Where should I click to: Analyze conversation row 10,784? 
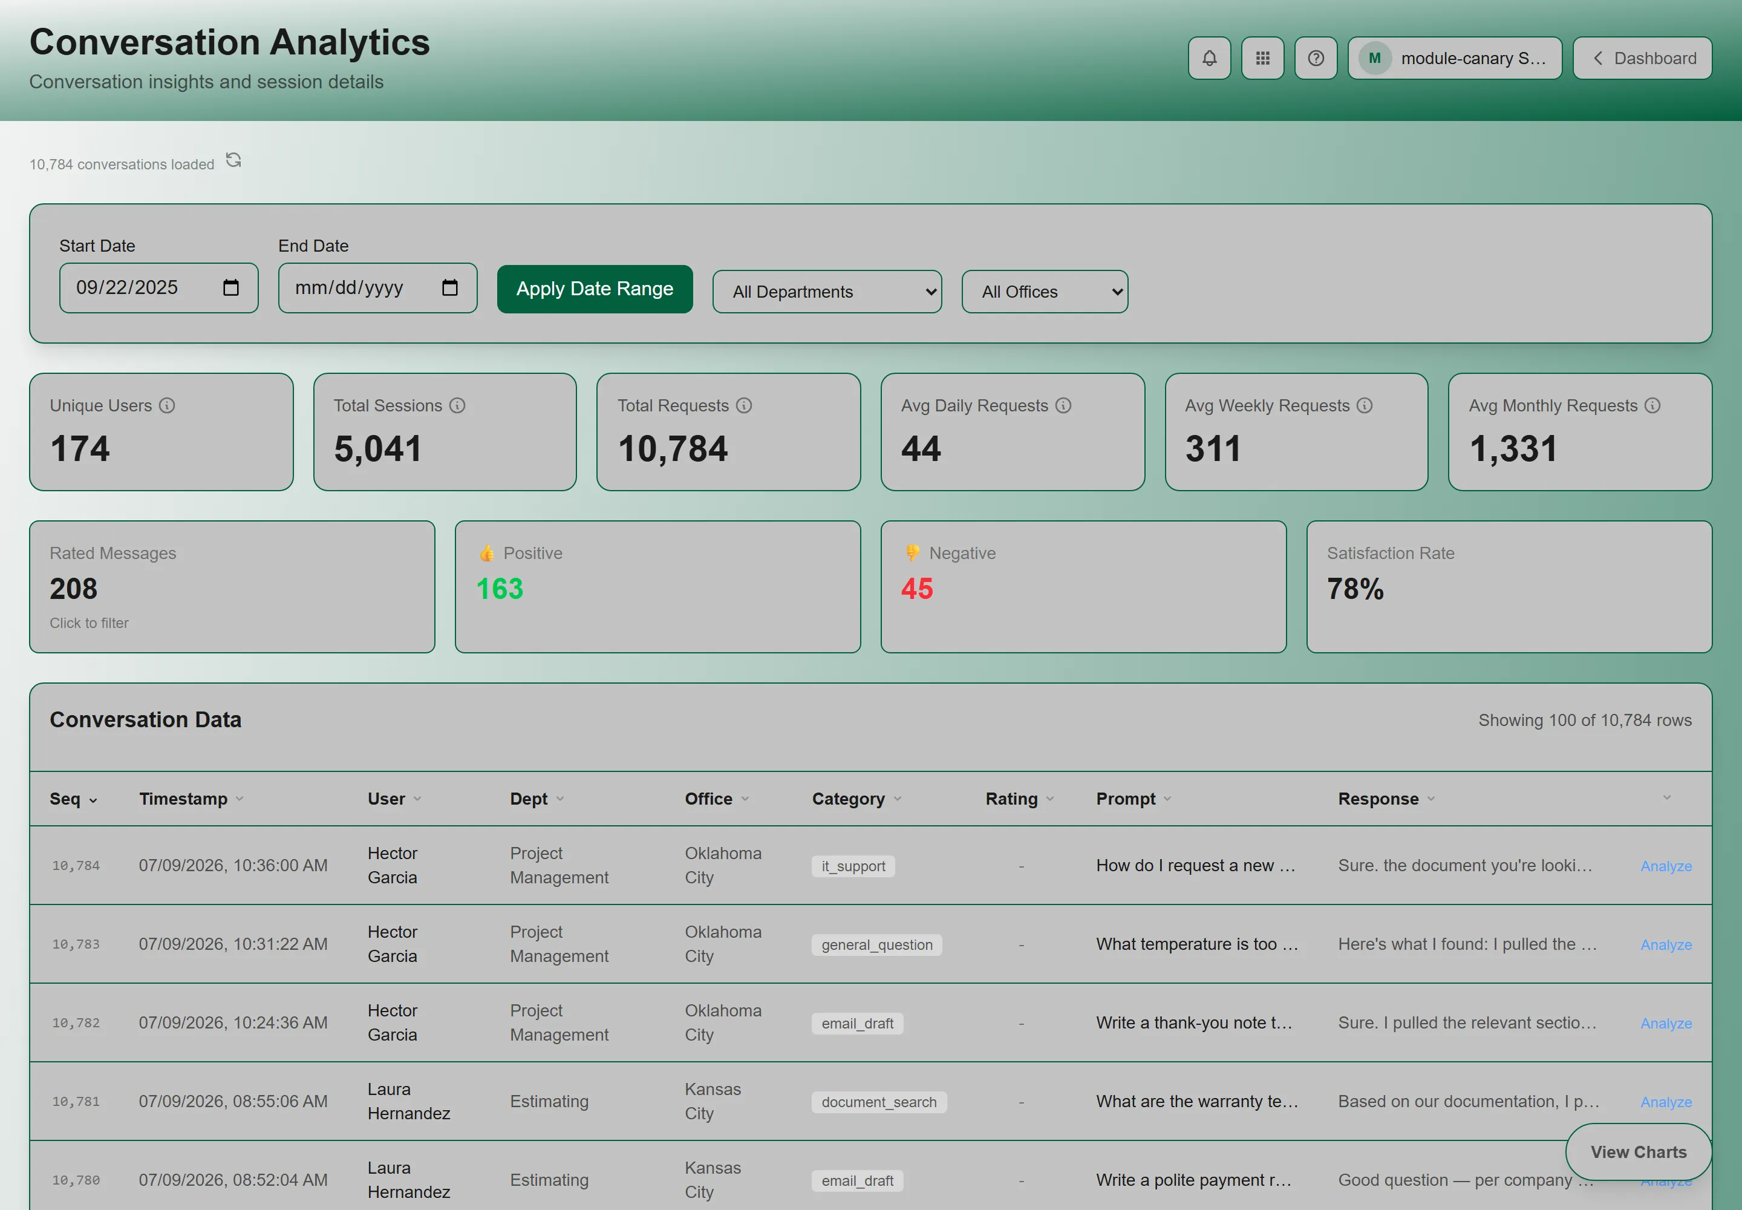click(1665, 866)
